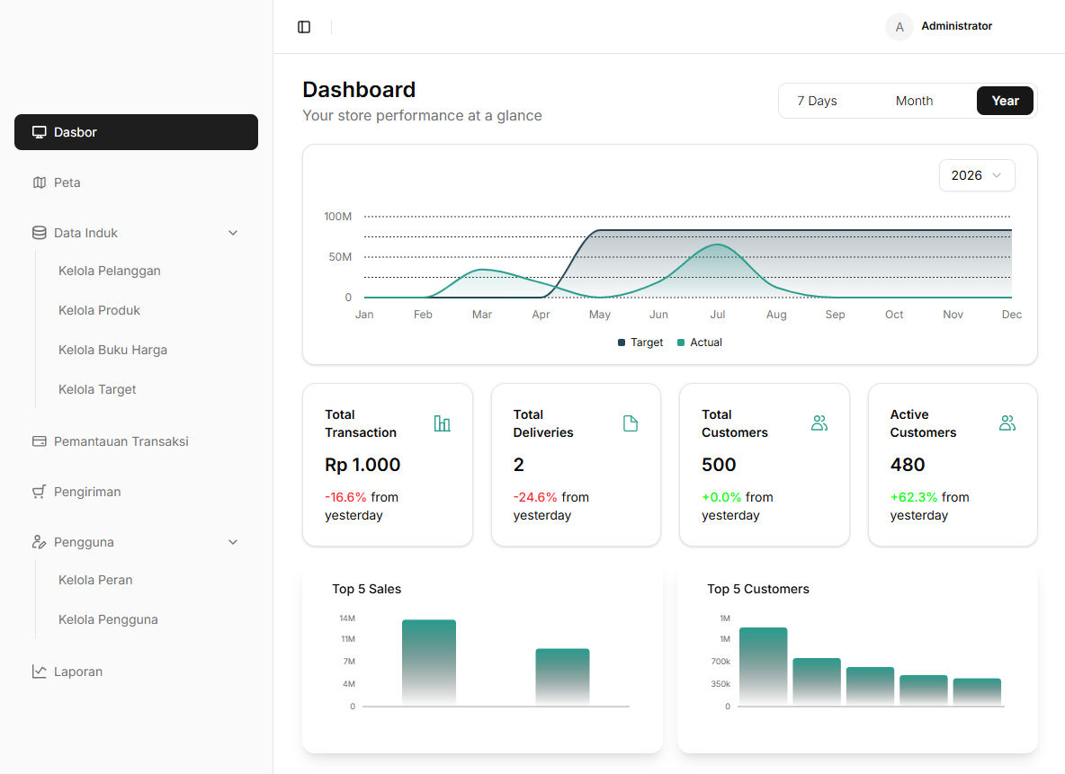
Task: Click the Peta map icon
Action: [x=40, y=182]
